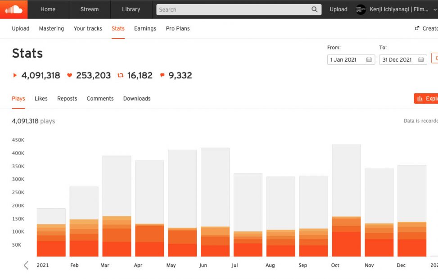Viewport: 438px width, 279px height.
Task: Click the calendar icon in From field
Action: 369,59
